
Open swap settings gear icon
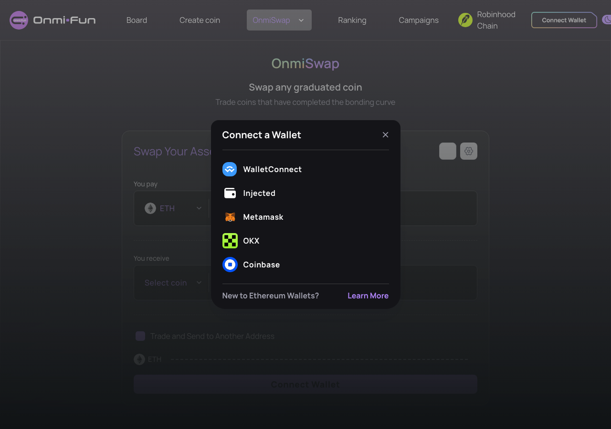click(469, 151)
